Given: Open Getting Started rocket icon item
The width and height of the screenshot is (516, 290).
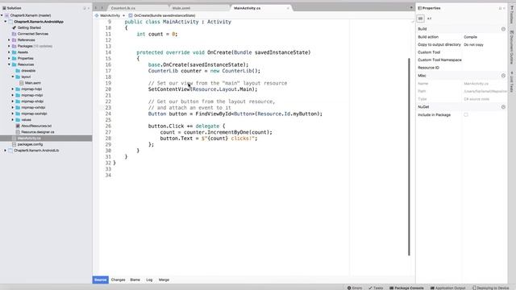Looking at the screenshot, I should coord(15,27).
